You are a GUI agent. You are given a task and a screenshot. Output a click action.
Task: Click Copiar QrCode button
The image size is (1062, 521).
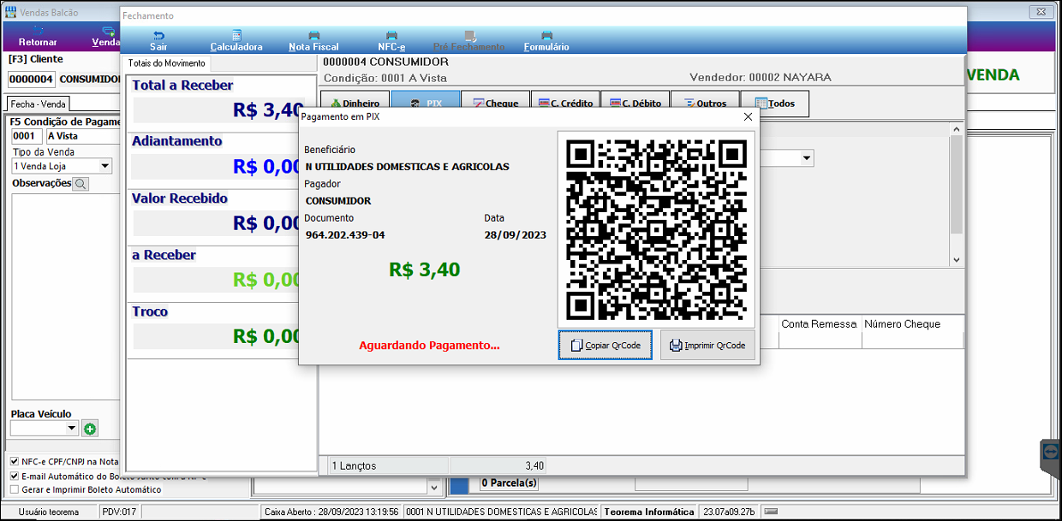[x=606, y=346]
